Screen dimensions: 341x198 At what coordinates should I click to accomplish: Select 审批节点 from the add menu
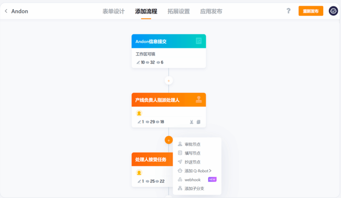point(193,144)
